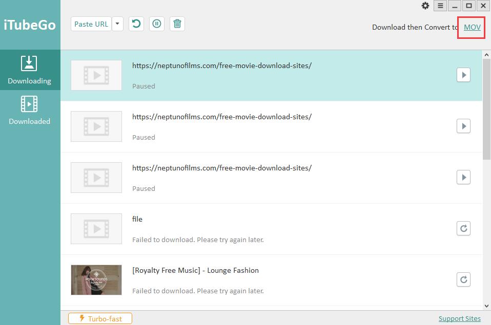Viewport: 491px width, 325px height.
Task: Click the Paste URL button
Action: tap(91, 24)
